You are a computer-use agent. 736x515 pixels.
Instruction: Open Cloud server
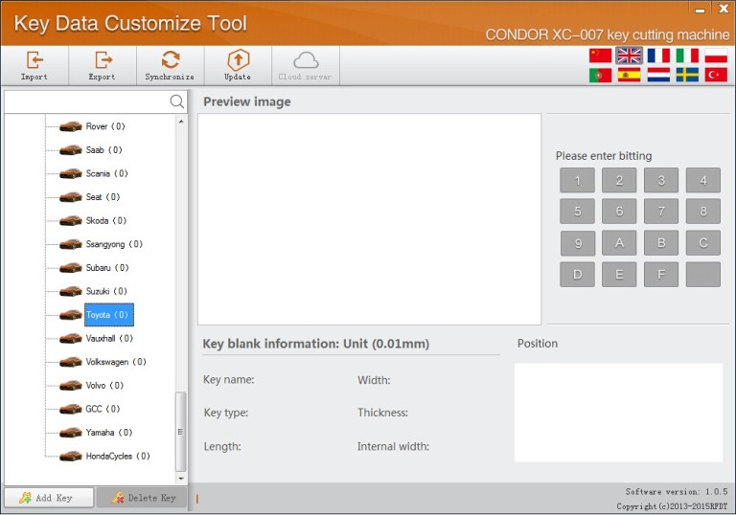pos(305,66)
